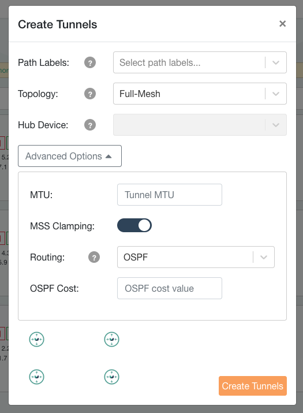Viewport: 303px width, 413px height.
Task: Select the top-left device node icon
Action: tap(36, 339)
